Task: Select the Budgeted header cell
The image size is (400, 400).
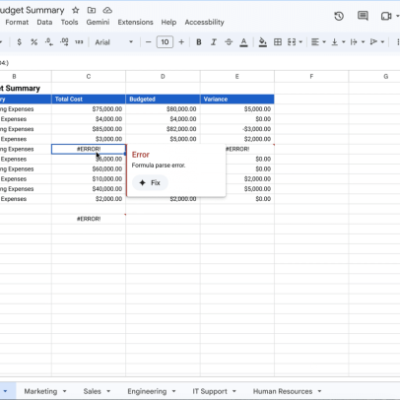Action: 163,100
